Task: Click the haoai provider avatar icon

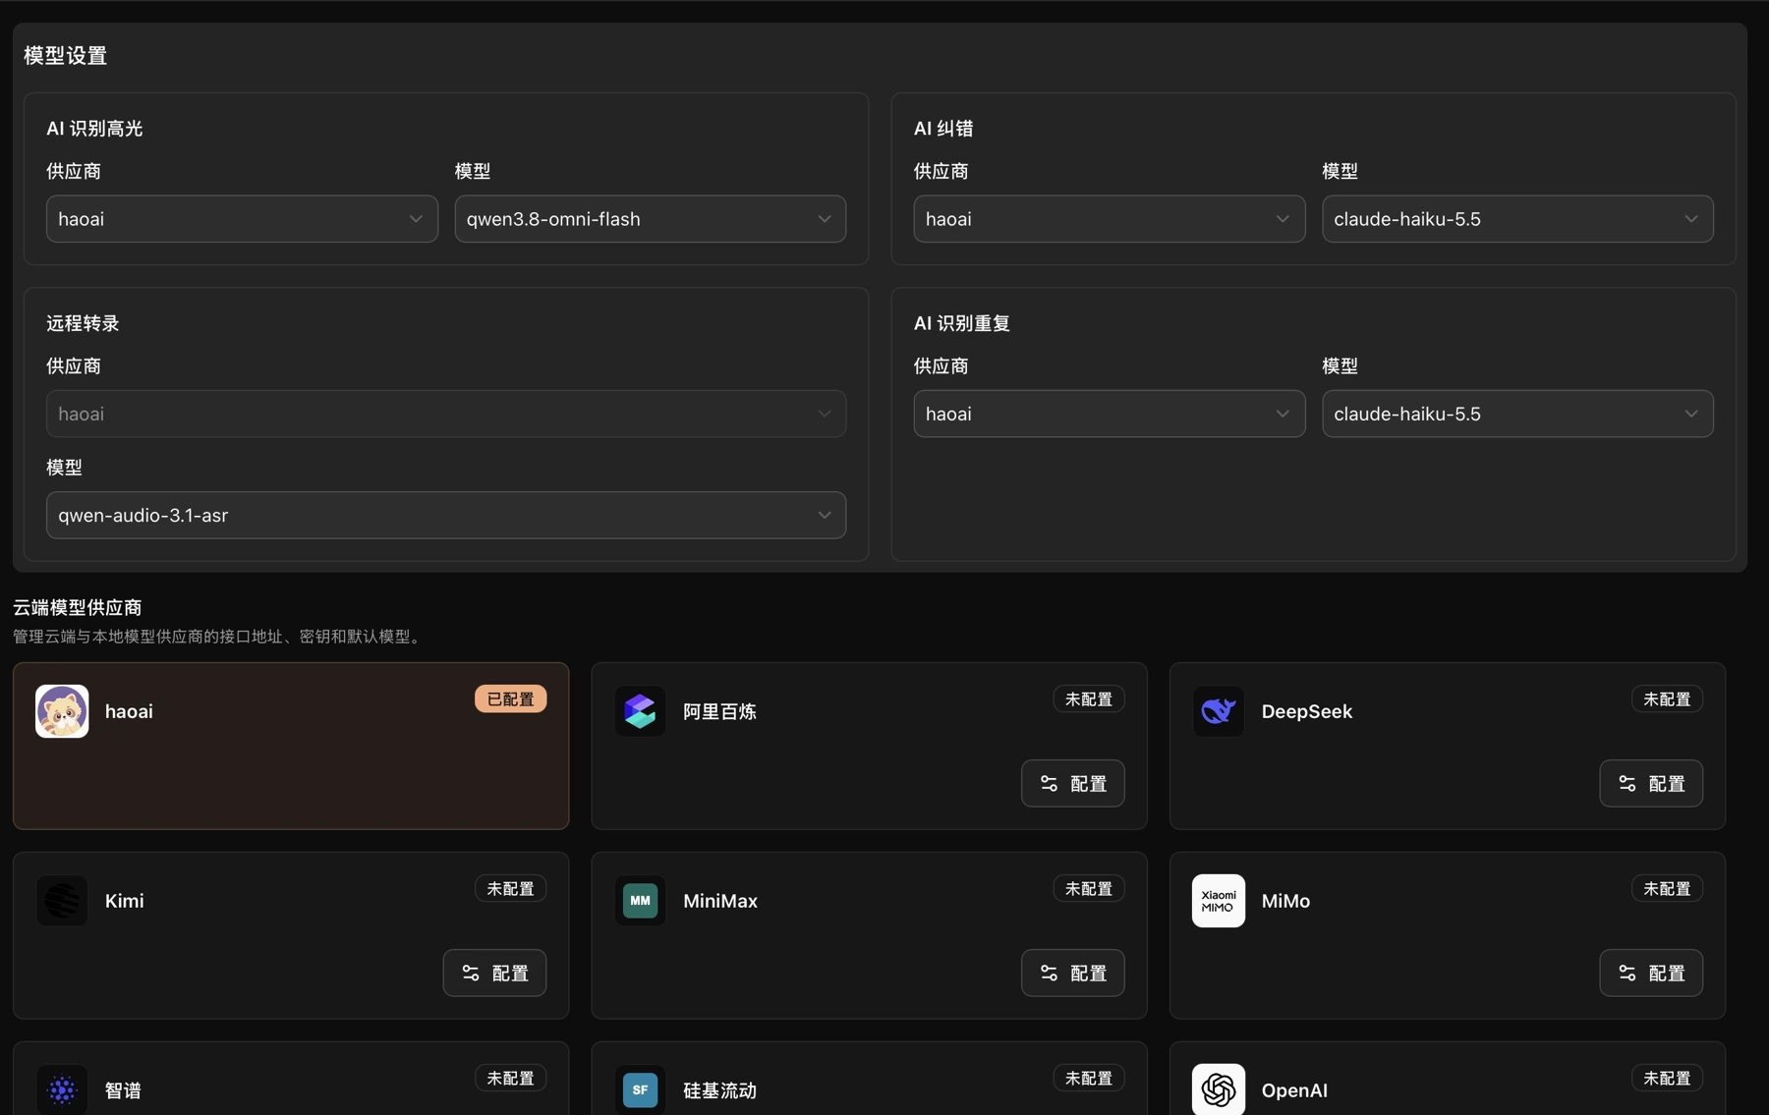Action: tap(62, 711)
